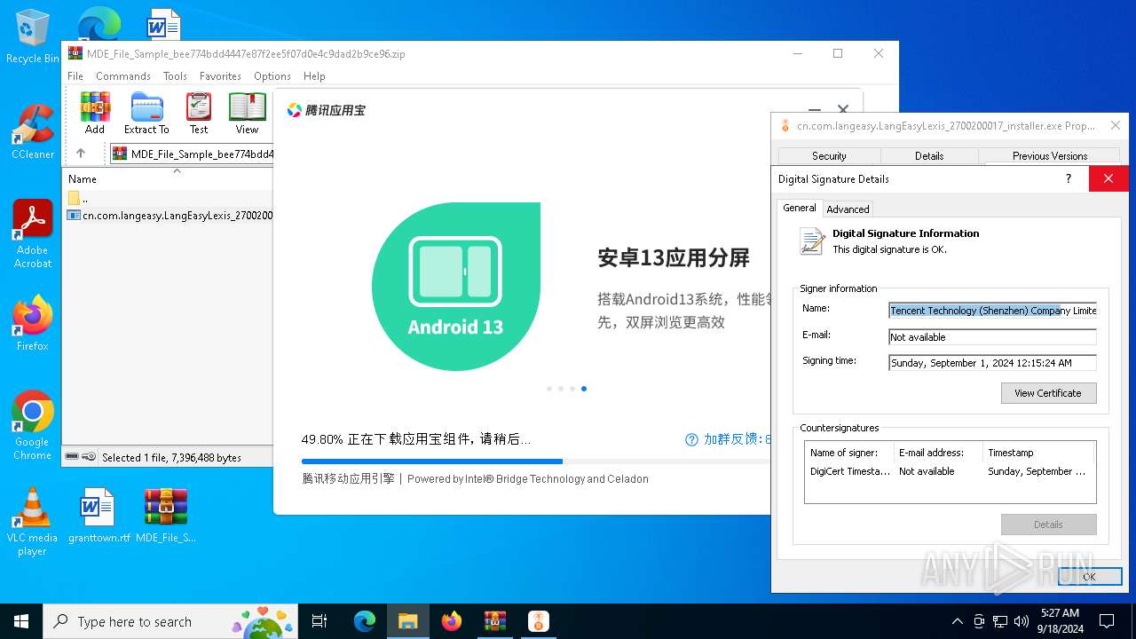Click the join group feedback link
The width and height of the screenshot is (1136, 639).
pyautogui.click(x=728, y=439)
